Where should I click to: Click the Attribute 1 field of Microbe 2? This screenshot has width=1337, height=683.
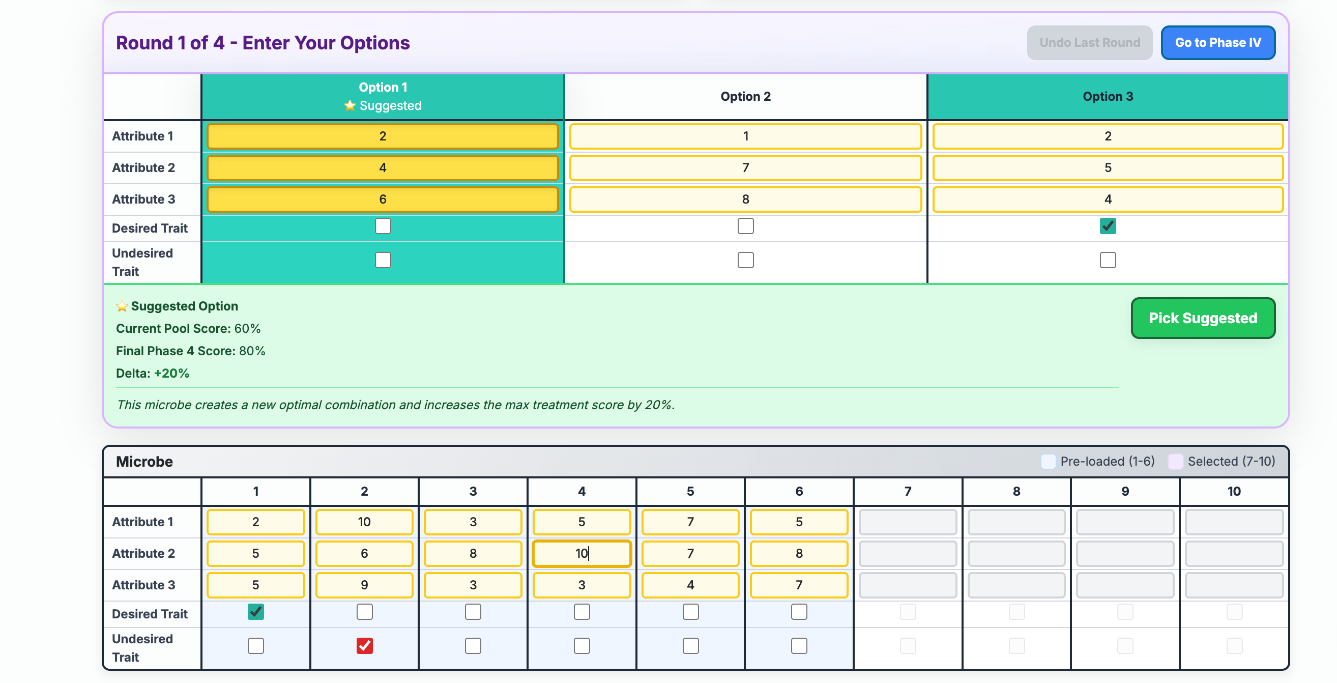[x=364, y=522]
